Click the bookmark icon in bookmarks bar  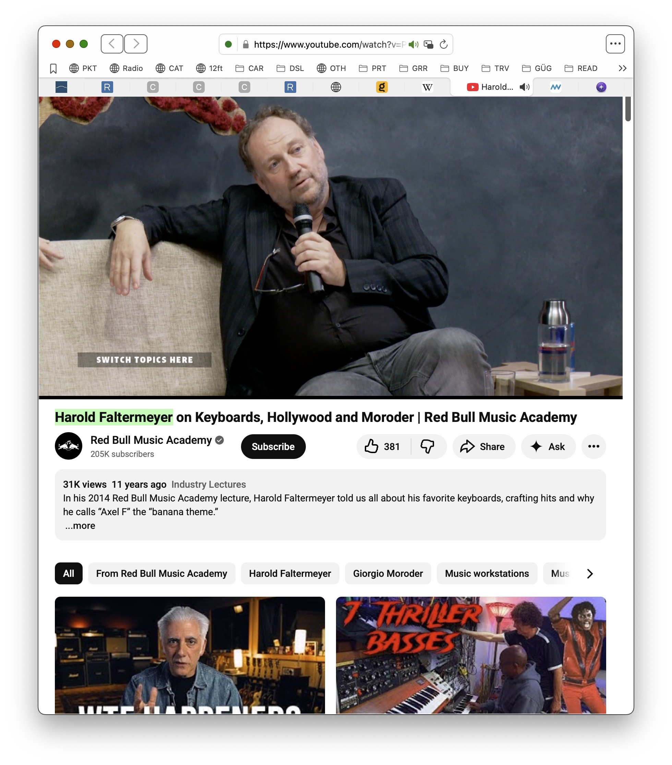(53, 69)
